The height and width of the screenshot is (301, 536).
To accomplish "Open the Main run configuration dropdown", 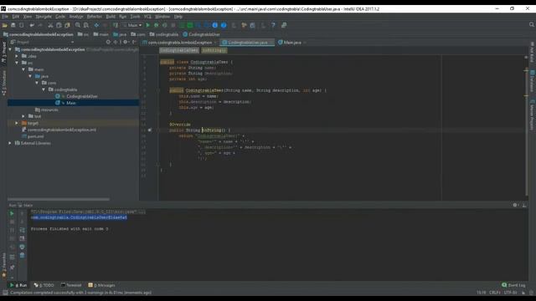I will (132, 25).
